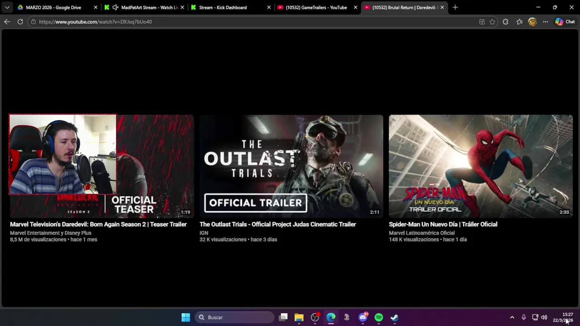This screenshot has height=326, width=580.
Task: Open Steam from taskbar
Action: coord(395,317)
